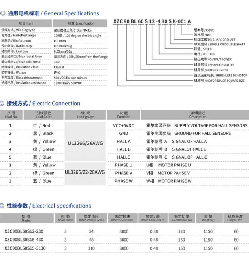This screenshot has width=249, height=261.
Task: Click the VOLTAGE legend label
Action: 205,54
